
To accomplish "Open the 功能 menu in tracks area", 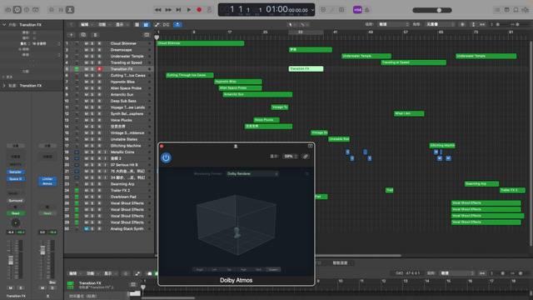I will [x=103, y=24].
